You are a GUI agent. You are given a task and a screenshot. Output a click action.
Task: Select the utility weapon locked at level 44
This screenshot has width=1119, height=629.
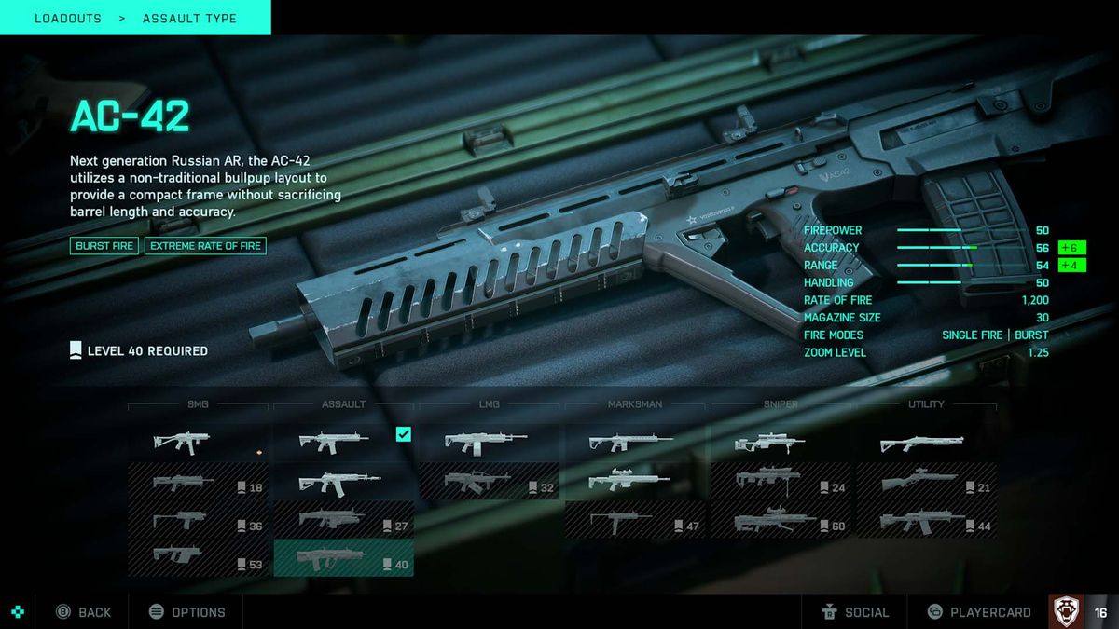point(926,519)
